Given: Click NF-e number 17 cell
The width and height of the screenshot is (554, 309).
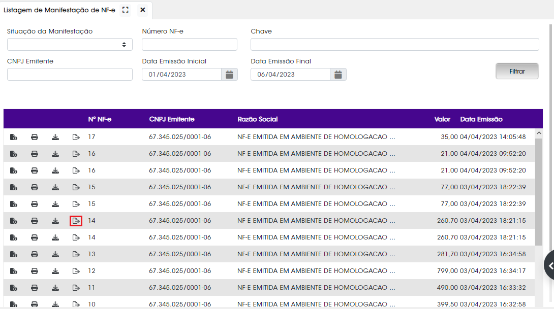Looking at the screenshot, I should pos(92,137).
